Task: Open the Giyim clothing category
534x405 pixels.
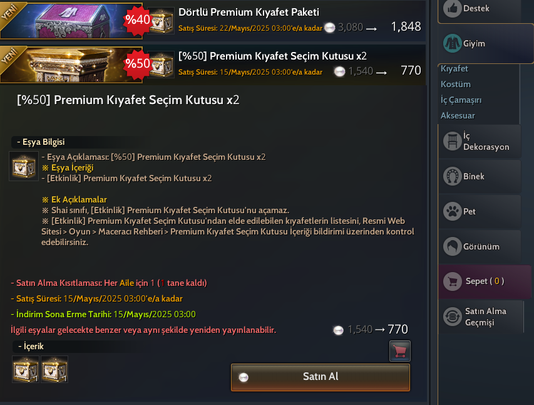Action: point(485,44)
